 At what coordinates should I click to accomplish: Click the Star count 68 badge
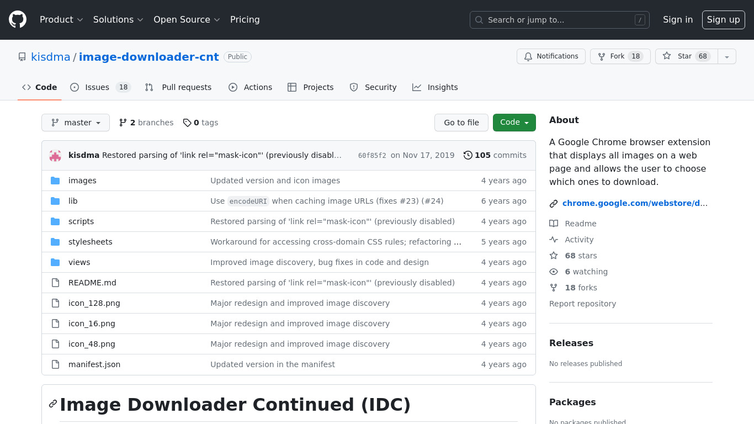coord(703,56)
